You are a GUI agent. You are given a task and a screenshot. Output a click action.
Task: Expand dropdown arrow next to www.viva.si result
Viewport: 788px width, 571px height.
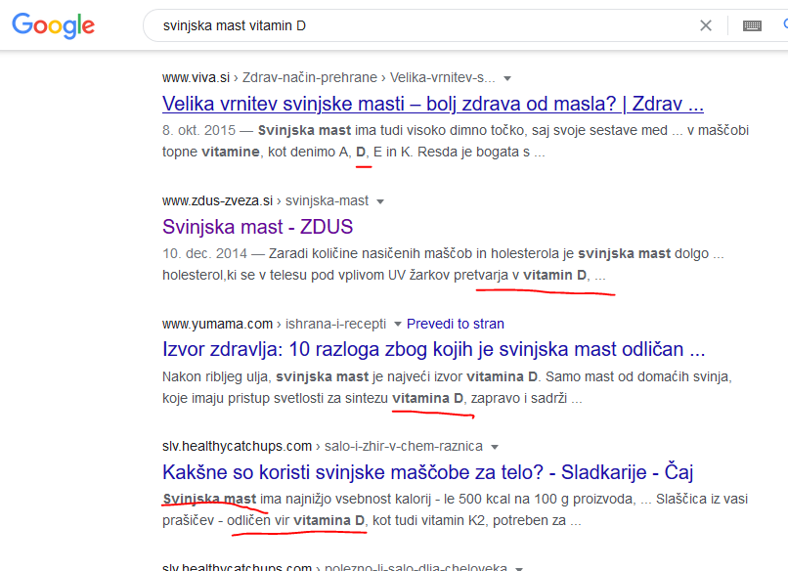coord(507,78)
